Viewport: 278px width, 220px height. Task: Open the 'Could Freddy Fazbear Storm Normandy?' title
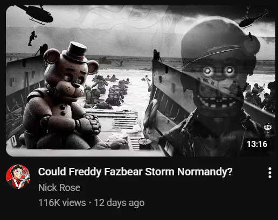[135, 172]
